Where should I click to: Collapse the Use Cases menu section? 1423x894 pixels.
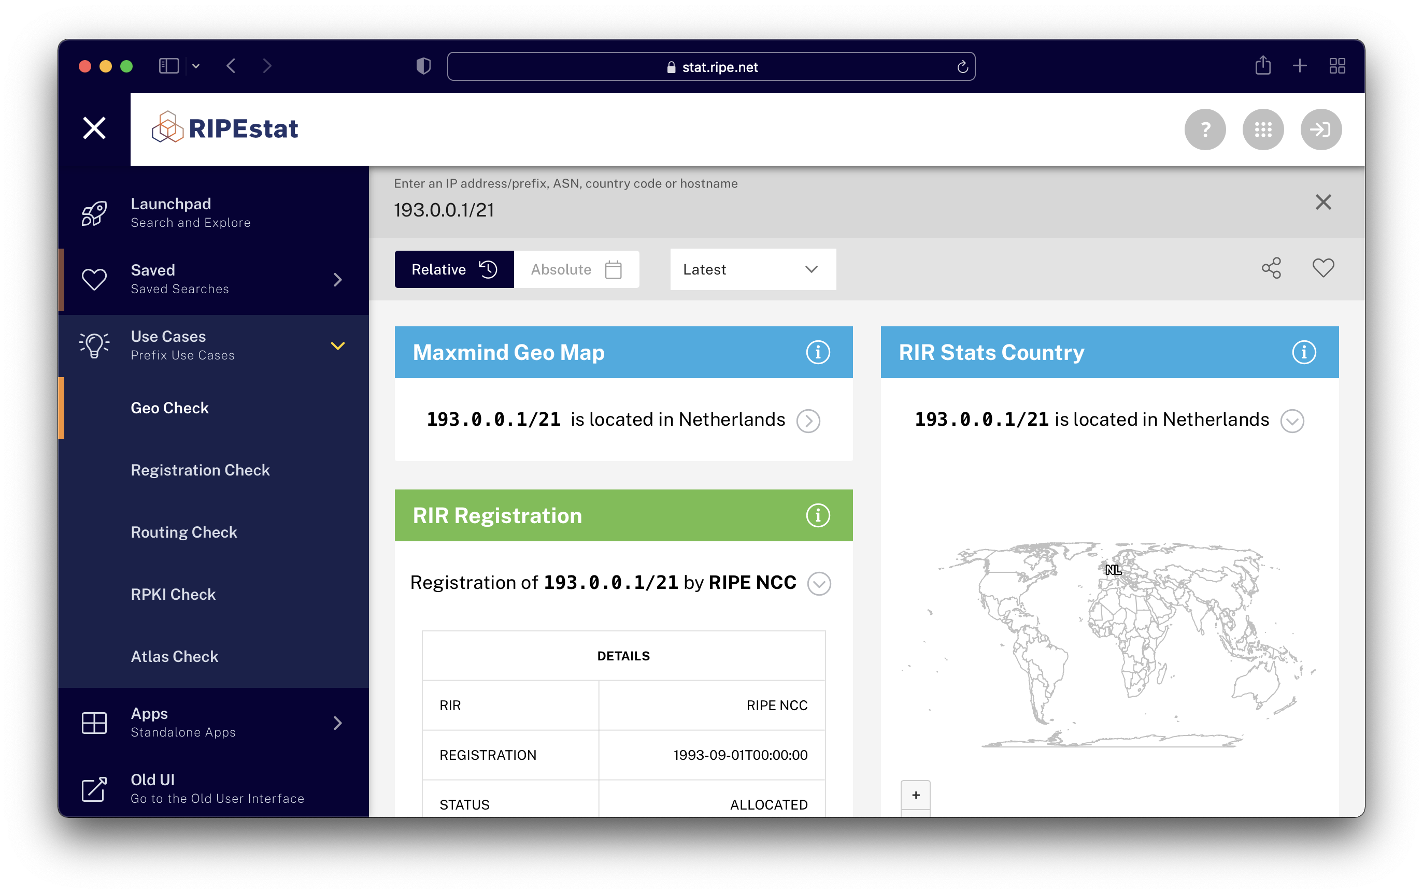(337, 346)
